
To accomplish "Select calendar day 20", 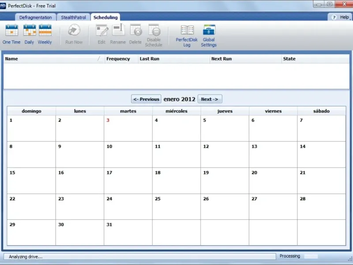I will [x=273, y=181].
